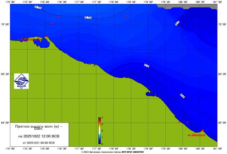Click the value 4 on the color scale
Viewport: 227px width, 154px height.
(103, 118)
